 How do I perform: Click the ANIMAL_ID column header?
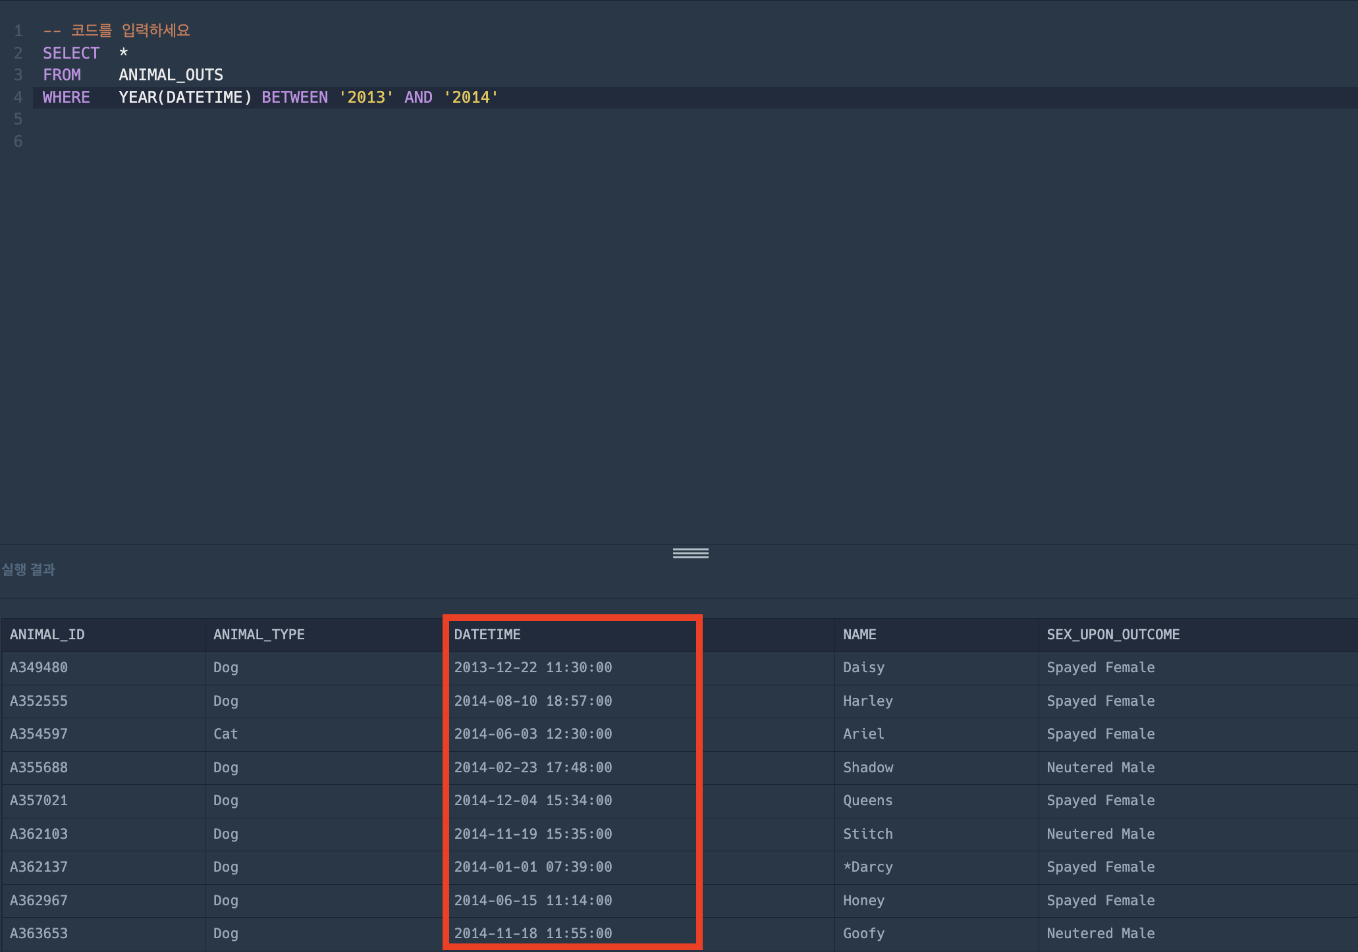(x=47, y=635)
